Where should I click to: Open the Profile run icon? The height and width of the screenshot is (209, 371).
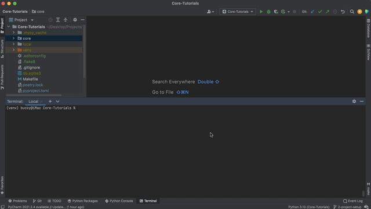(x=283, y=12)
